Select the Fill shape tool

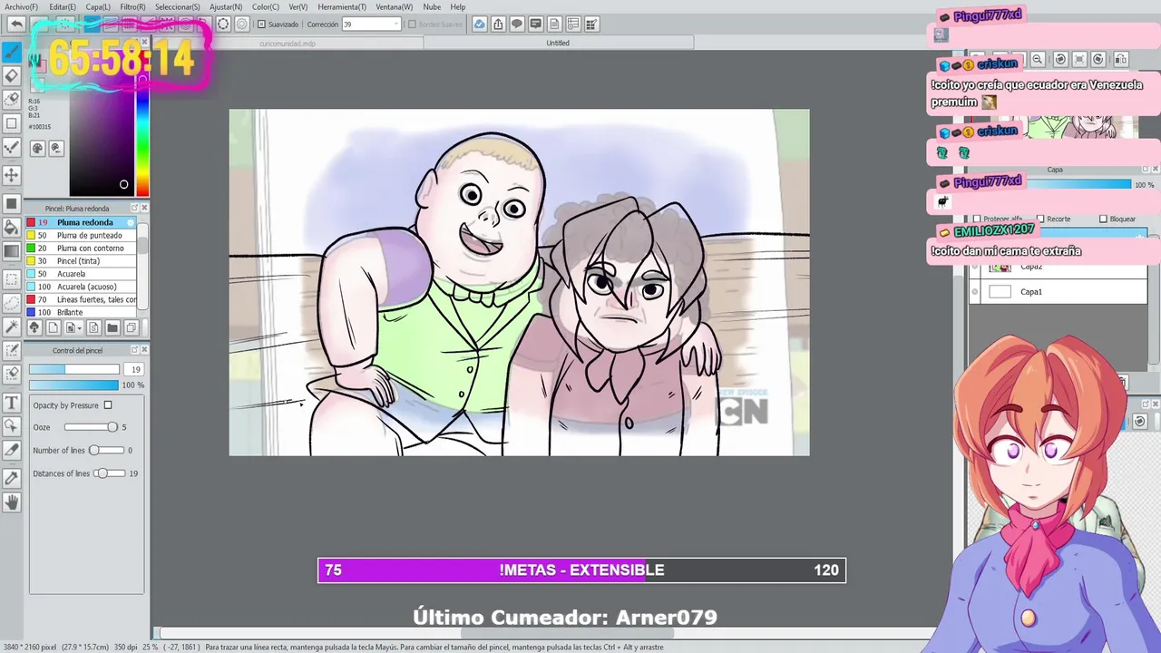12,203
